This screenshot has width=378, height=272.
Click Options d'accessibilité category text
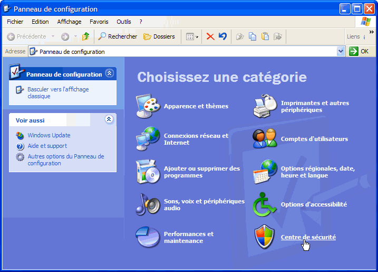[314, 204]
